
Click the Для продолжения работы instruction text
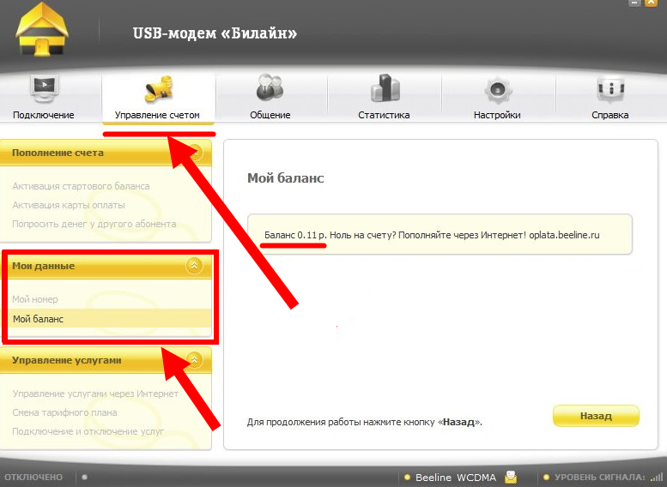coord(364,422)
